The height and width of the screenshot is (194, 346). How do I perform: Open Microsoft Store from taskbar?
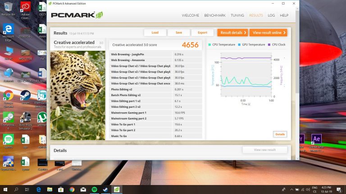click(x=60, y=190)
